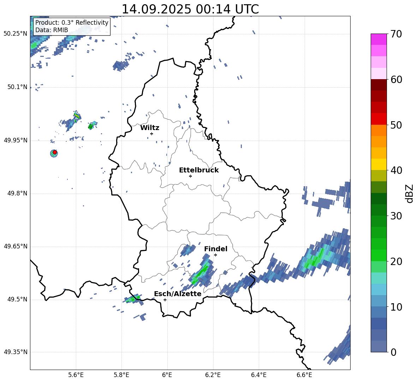Click the 6°E longitude label
This screenshot has height=382, width=418.
(x=167, y=375)
